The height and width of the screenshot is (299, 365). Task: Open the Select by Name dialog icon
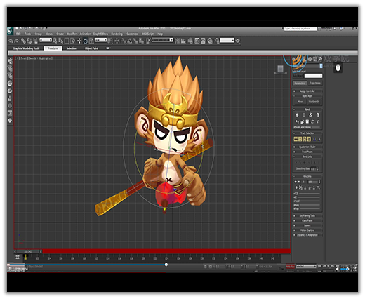[60, 41]
